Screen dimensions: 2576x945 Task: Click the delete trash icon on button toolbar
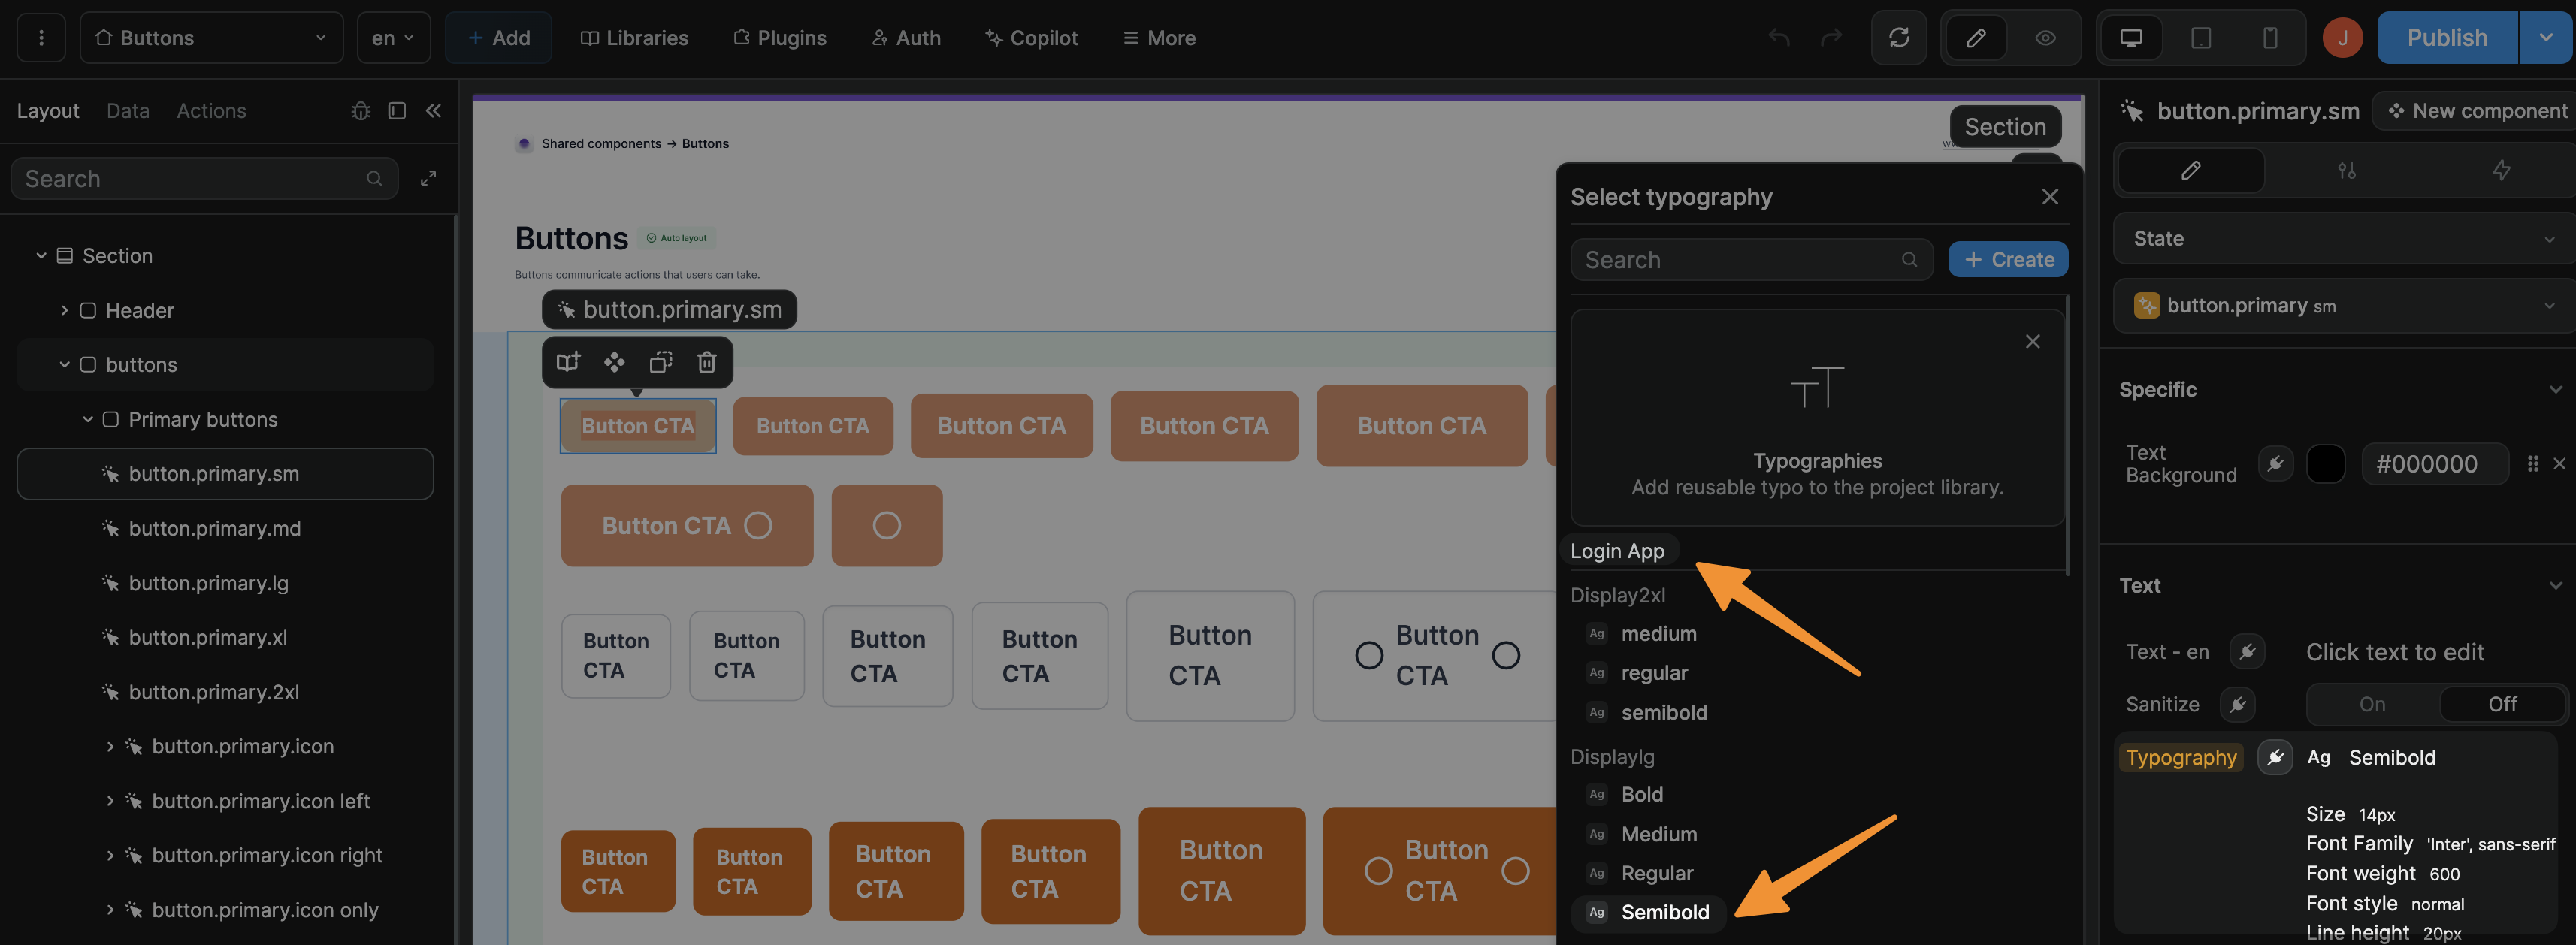click(x=706, y=362)
